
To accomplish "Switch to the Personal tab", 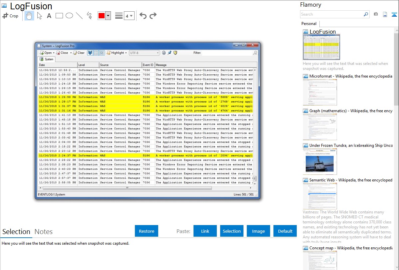I will (309, 23).
